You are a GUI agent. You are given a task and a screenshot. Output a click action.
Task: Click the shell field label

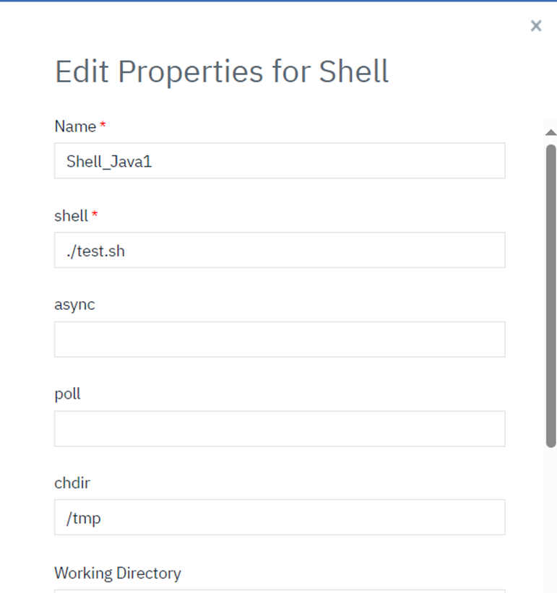69,216
